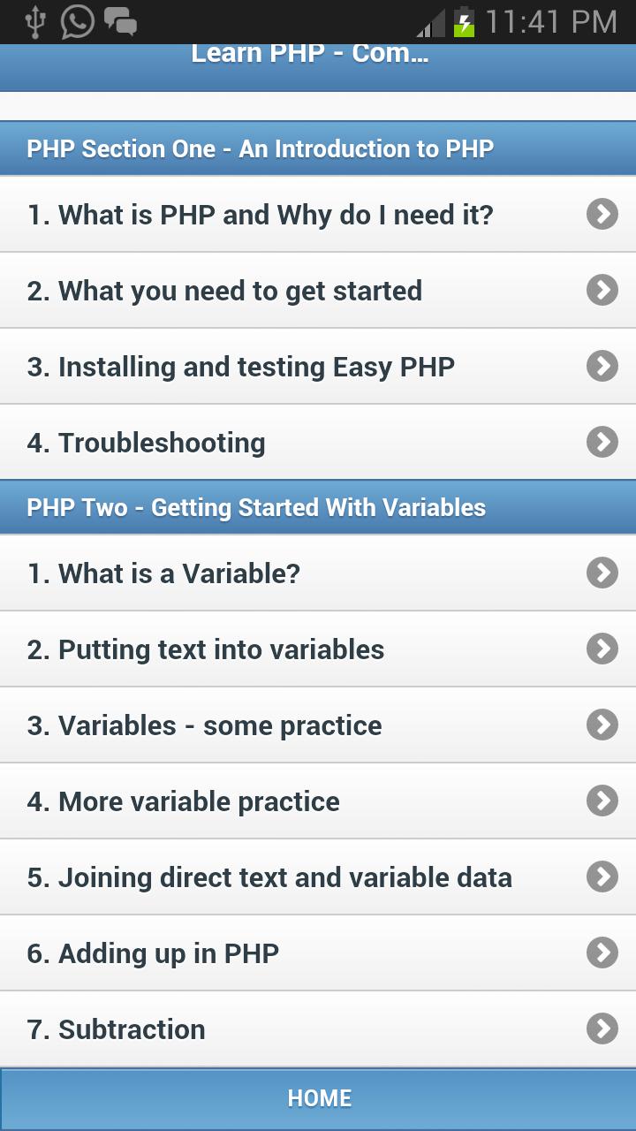636x1131 pixels.
Task: Expand 'More variable practice' using the arrow
Action: pos(602,801)
